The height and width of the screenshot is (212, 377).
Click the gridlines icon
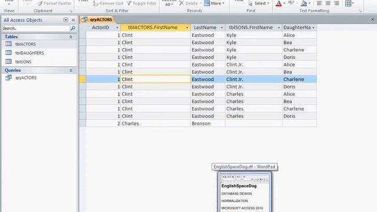(x=348, y=4)
